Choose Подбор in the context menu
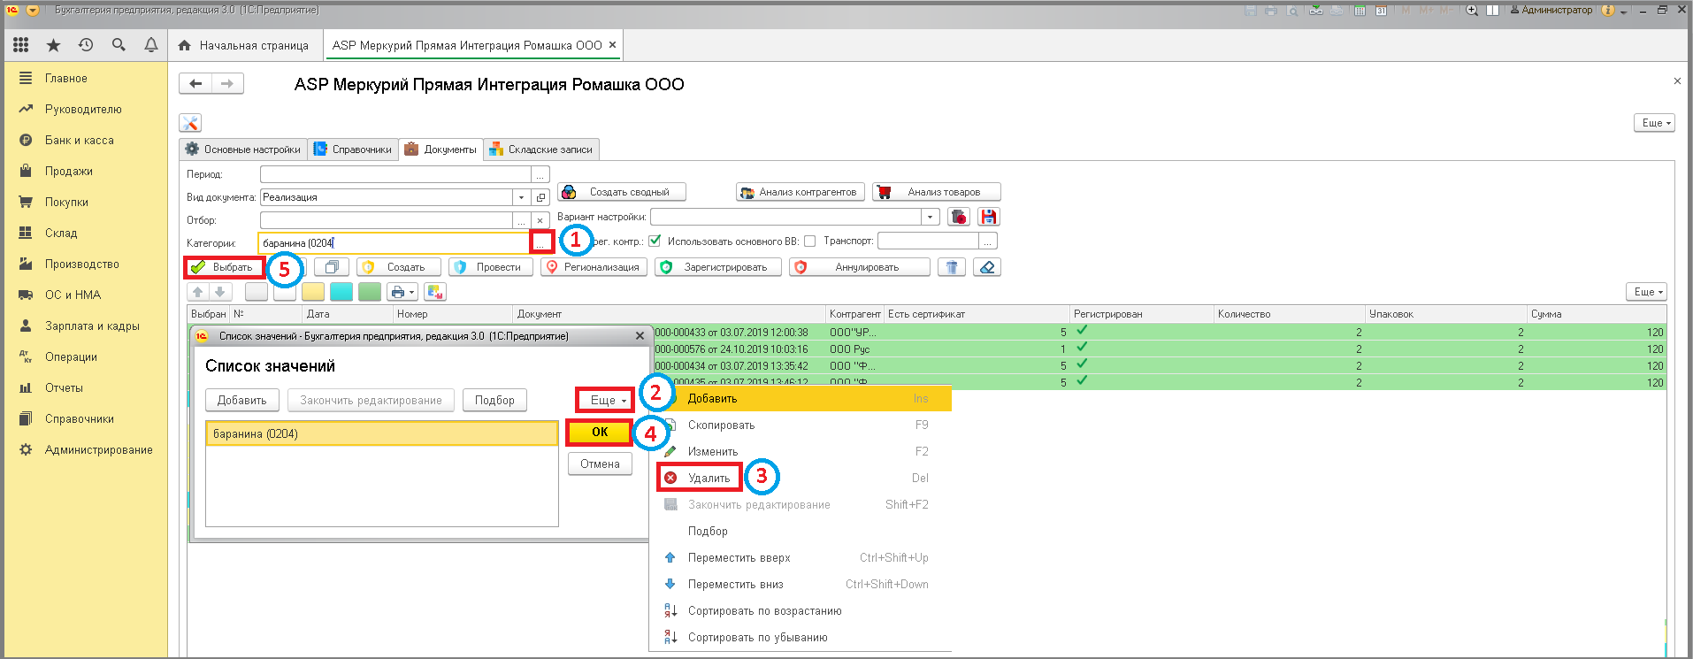This screenshot has height=659, width=1693. [x=801, y=531]
